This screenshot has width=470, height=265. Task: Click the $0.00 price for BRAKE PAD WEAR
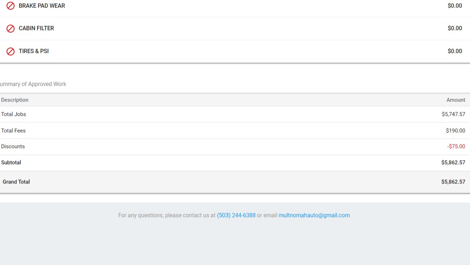(x=455, y=6)
